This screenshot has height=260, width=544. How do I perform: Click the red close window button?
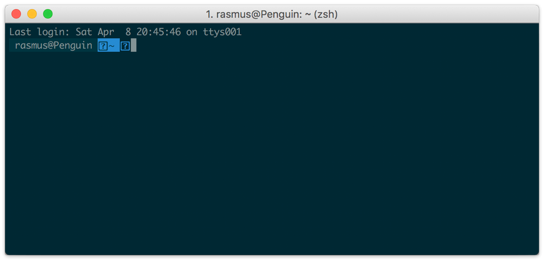pyautogui.click(x=16, y=14)
